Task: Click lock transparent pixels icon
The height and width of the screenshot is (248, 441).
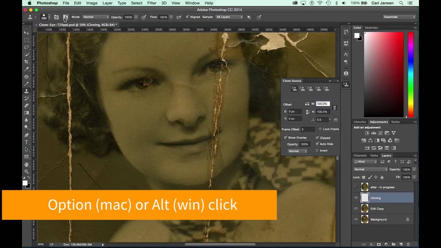Action: [x=363, y=177]
